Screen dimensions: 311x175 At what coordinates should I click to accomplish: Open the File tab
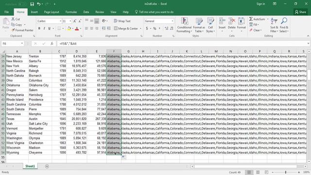6,12
